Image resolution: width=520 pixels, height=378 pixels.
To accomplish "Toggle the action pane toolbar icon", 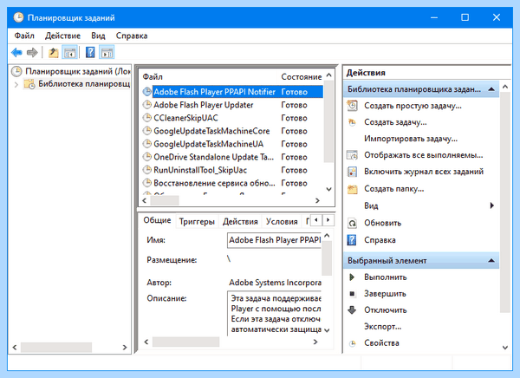I will click(107, 52).
